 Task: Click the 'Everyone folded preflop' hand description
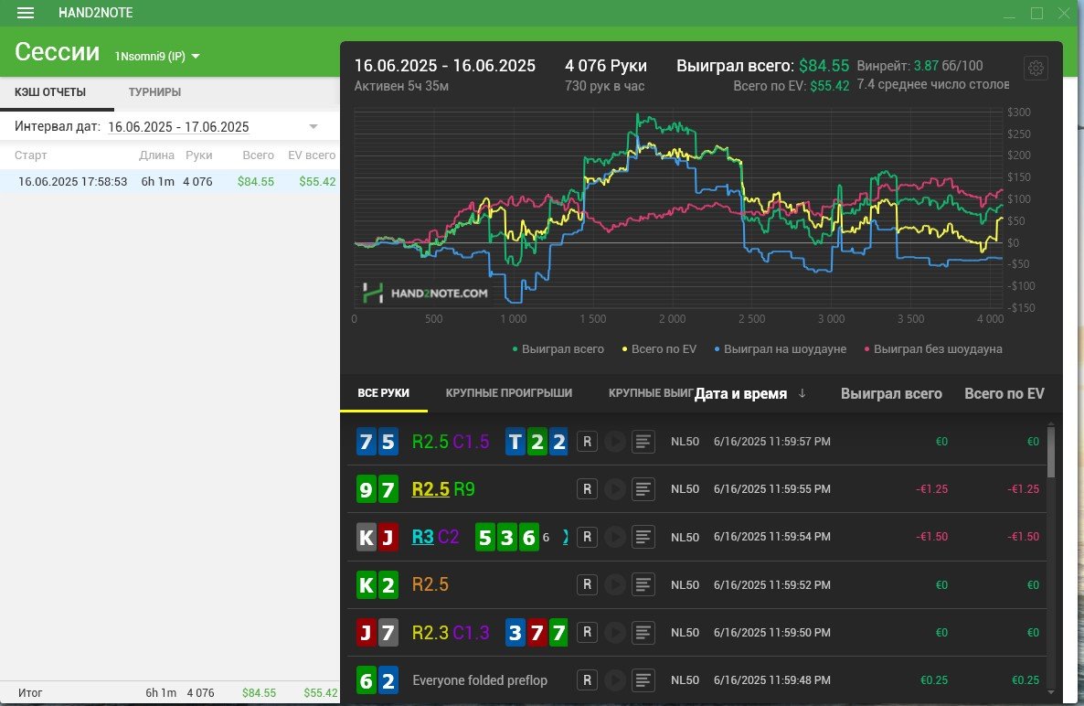480,680
